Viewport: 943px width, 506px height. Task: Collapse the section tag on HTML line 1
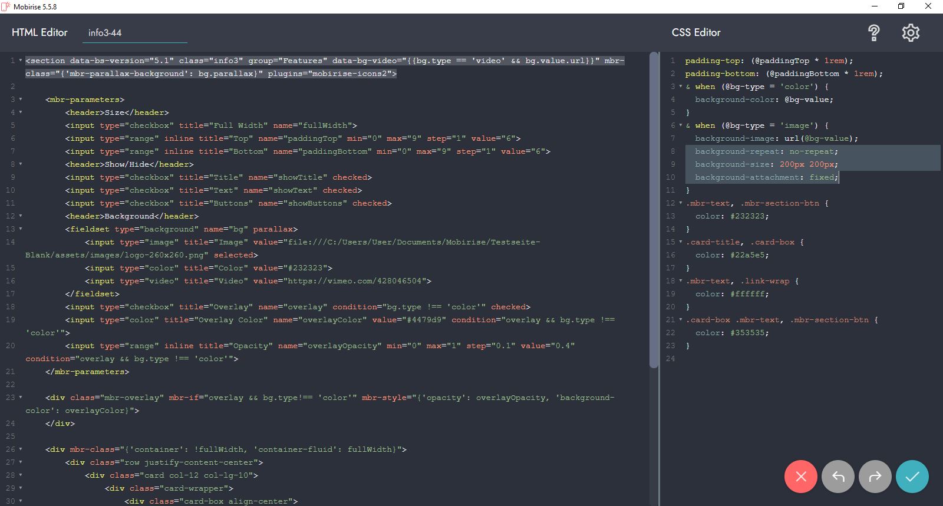21,61
